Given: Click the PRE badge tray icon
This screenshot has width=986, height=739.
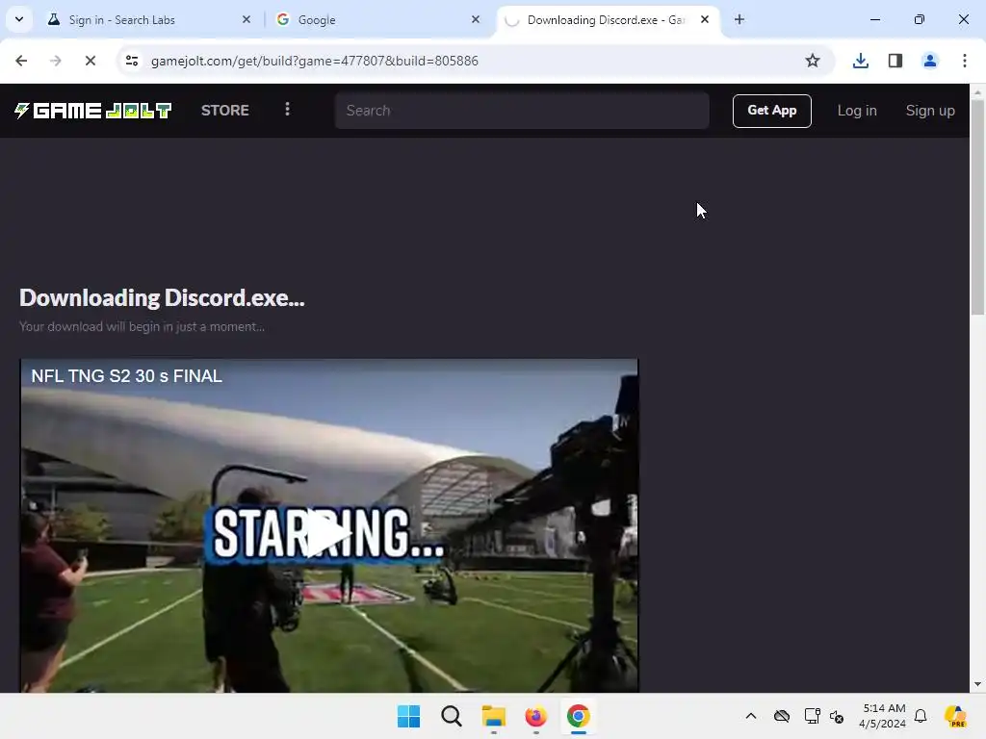Looking at the screenshot, I should point(955,716).
